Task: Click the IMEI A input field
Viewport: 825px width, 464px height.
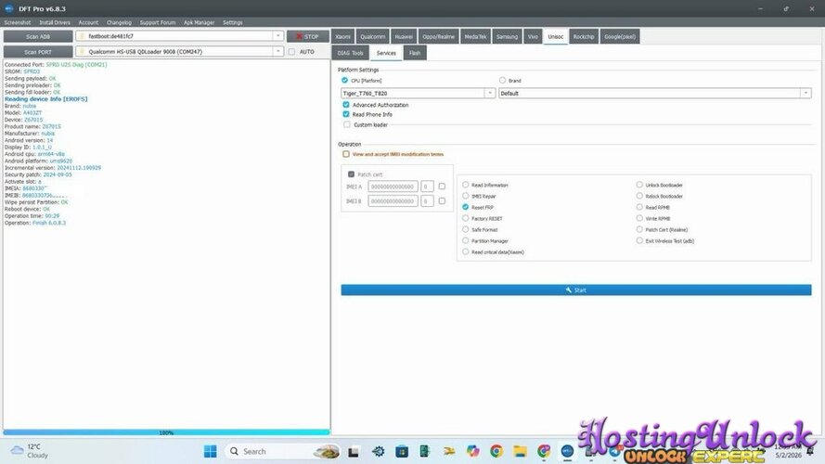Action: pos(393,187)
